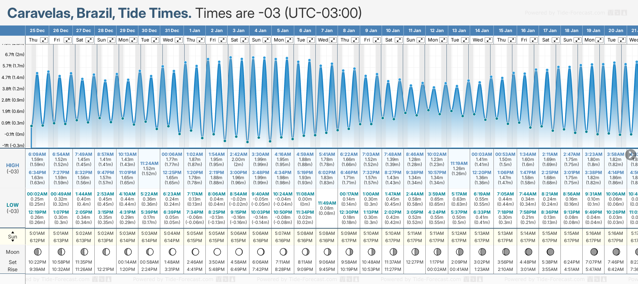Click the moon phase icon for 3 Jan
Image resolution: width=638 pixels, height=284 pixels.
[239, 252]
